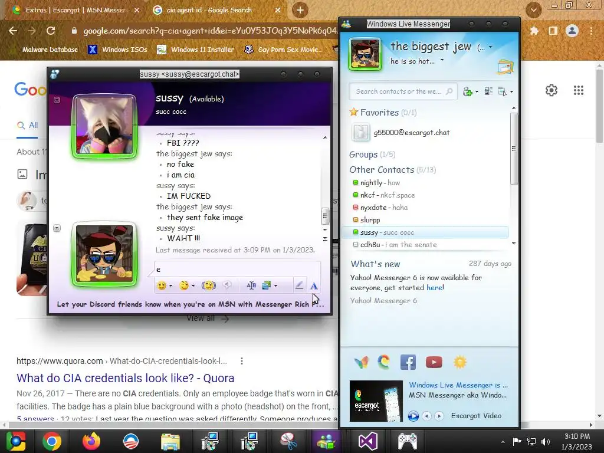Click the Add a contact icon
604x453 pixels.
467,91
